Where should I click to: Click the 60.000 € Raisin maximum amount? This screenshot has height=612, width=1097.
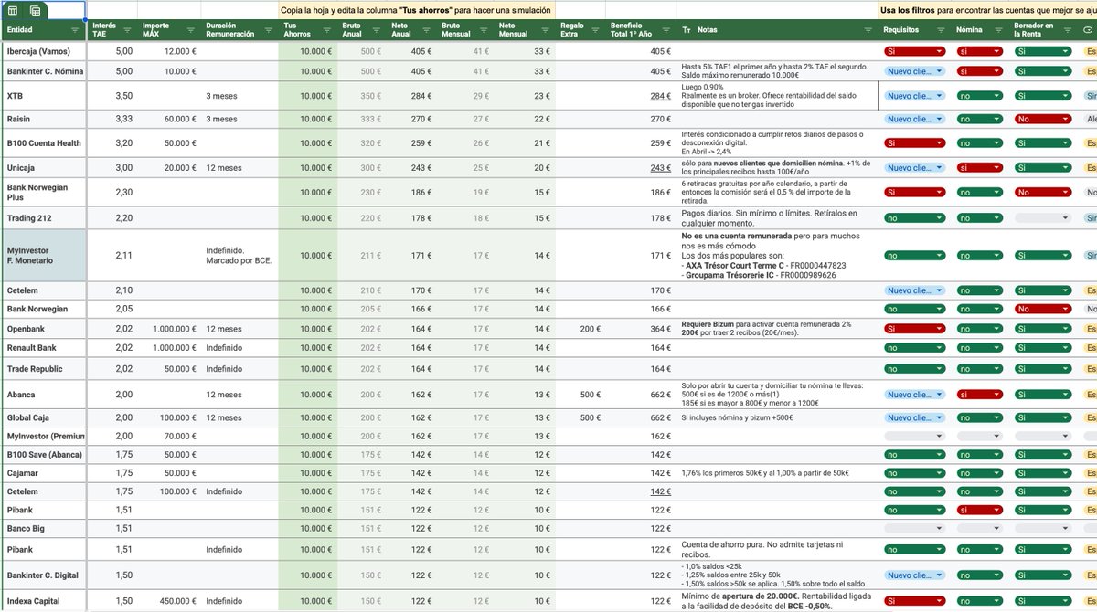[x=179, y=119]
